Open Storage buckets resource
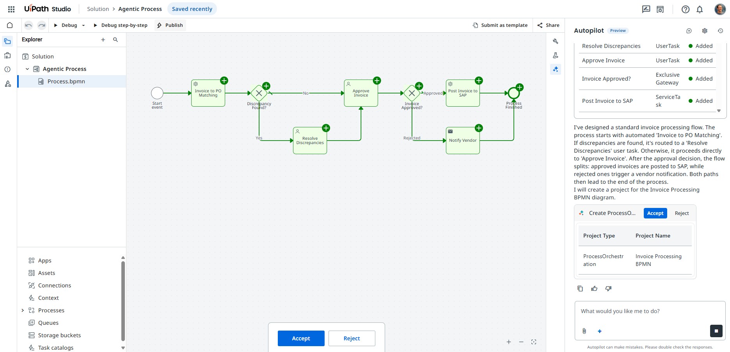The height and width of the screenshot is (352, 730). pos(59,335)
